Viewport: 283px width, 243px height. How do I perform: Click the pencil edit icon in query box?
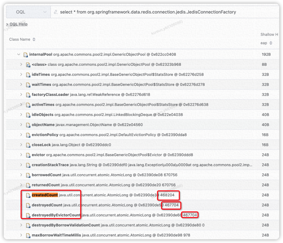pyautogui.click(x=56, y=12)
